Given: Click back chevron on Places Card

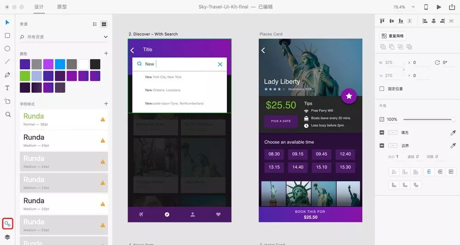Looking at the screenshot, I should pos(263,50).
